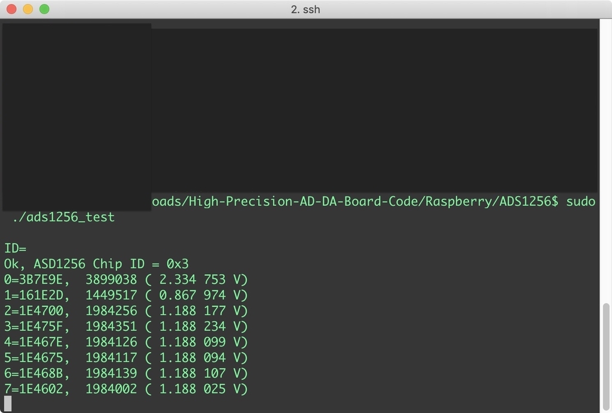This screenshot has width=612, height=413.
Task: Click the voltage '1.188 234 V'
Action: click(x=200, y=326)
